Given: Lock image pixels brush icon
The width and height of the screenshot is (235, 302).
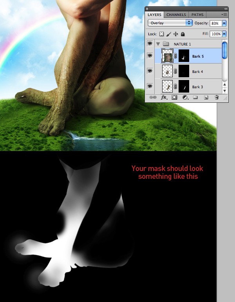Looking at the screenshot, I should (169, 34).
